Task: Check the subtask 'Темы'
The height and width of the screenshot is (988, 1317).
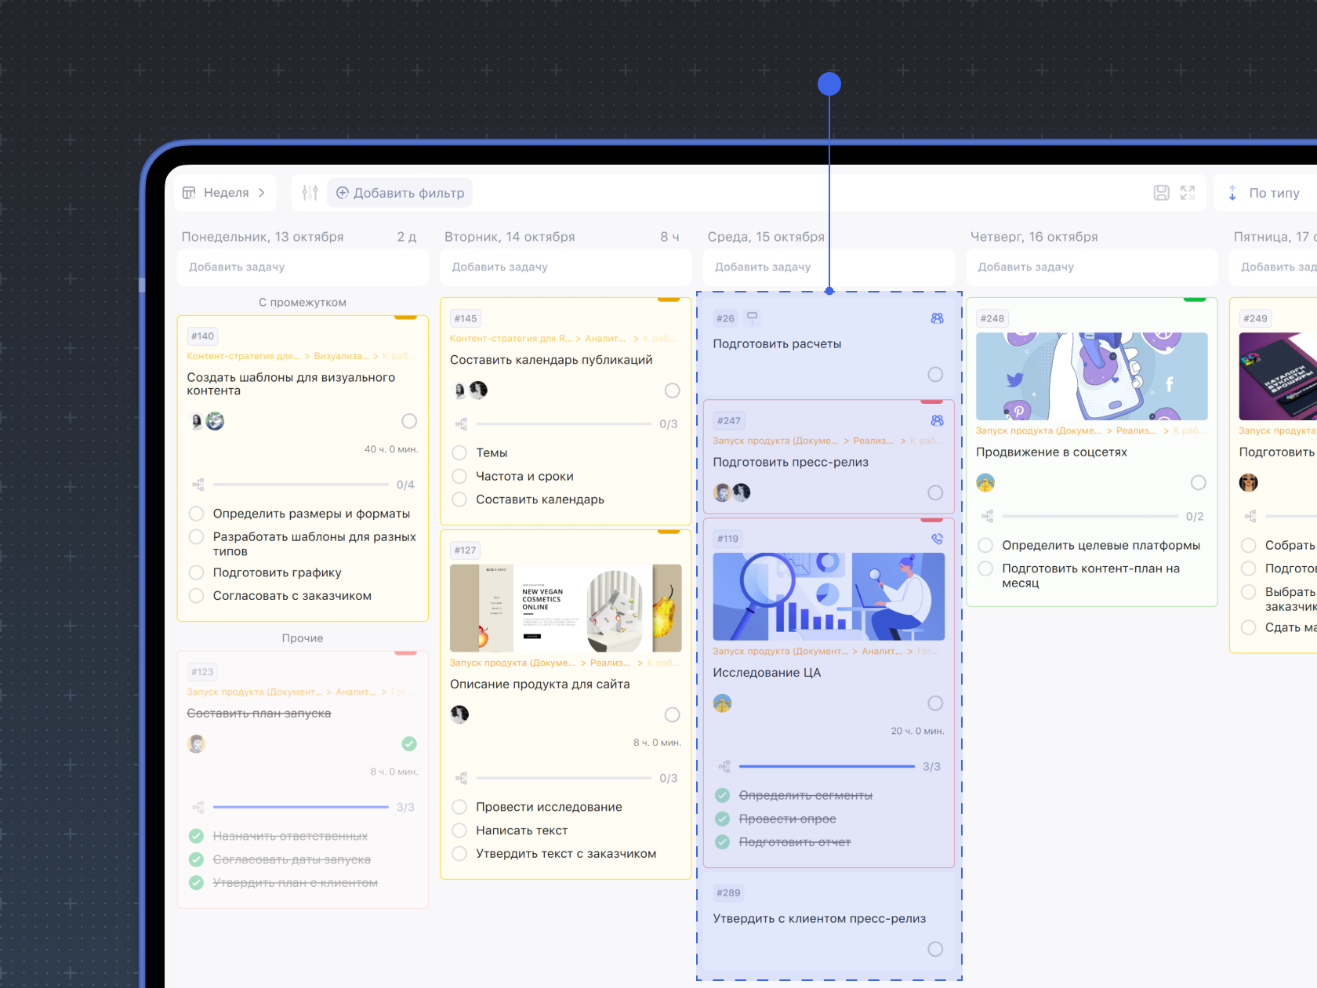Action: (460, 452)
